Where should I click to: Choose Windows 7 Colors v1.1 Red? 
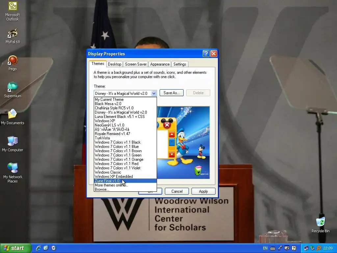click(x=125, y=164)
